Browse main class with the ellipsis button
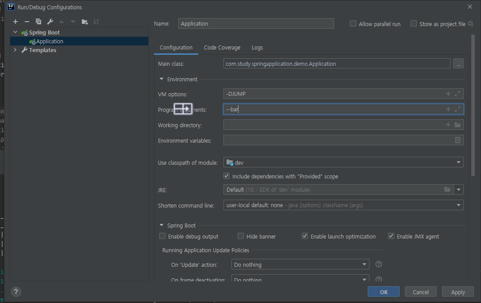The height and width of the screenshot is (303, 481). point(458,64)
